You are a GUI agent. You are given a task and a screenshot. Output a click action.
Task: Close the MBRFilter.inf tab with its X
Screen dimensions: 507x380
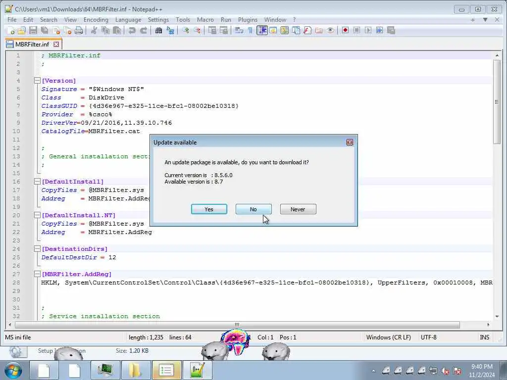click(x=56, y=44)
